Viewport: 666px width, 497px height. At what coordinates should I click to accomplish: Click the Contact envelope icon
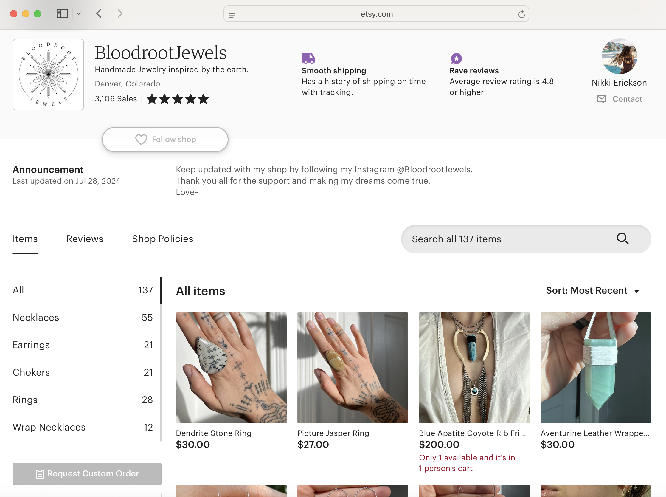pos(601,99)
